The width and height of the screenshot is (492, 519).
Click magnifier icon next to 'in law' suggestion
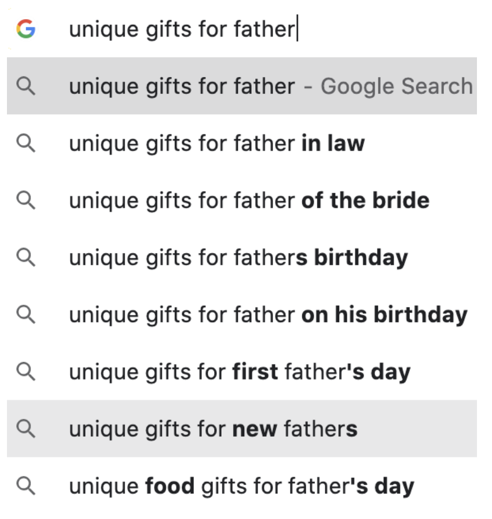click(26, 143)
